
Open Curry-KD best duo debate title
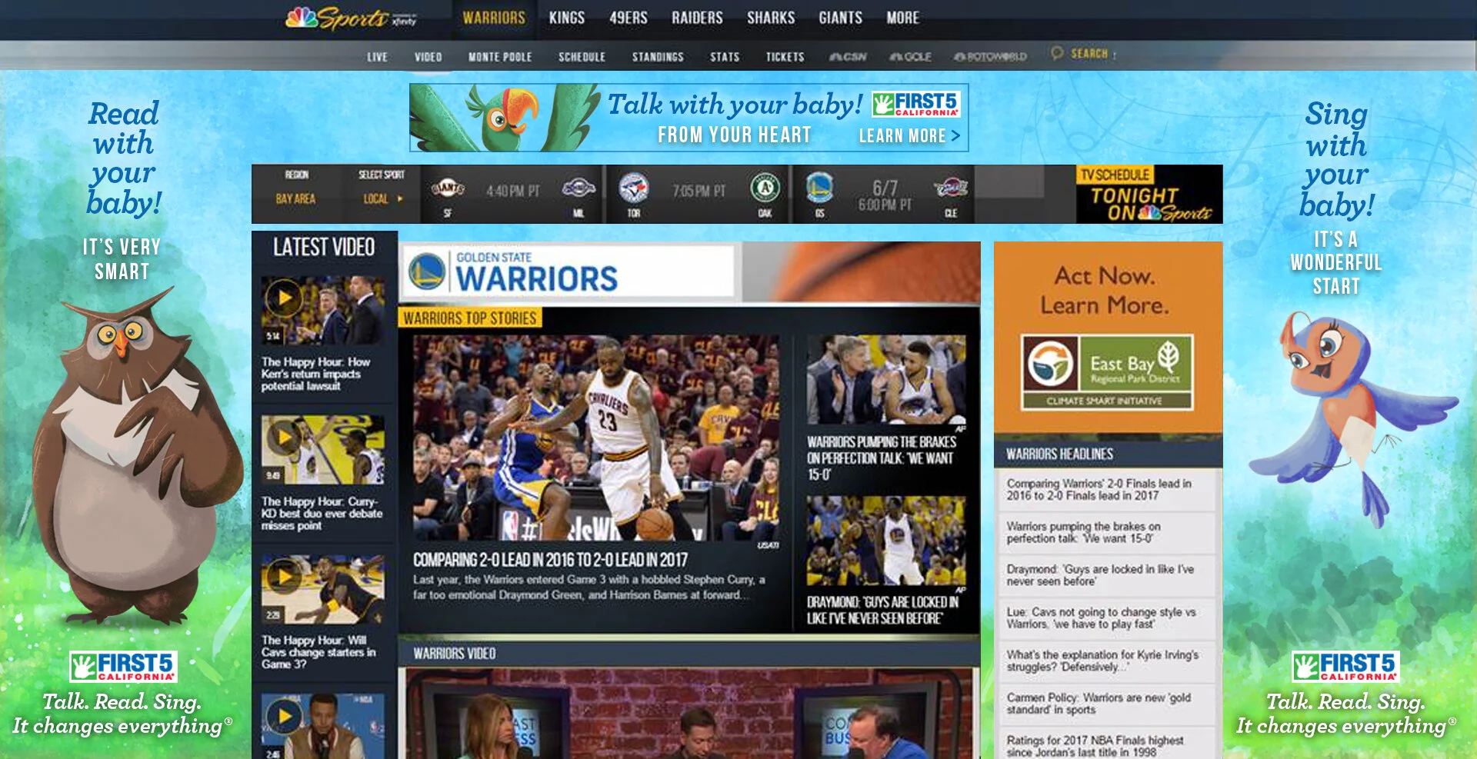pos(322,513)
